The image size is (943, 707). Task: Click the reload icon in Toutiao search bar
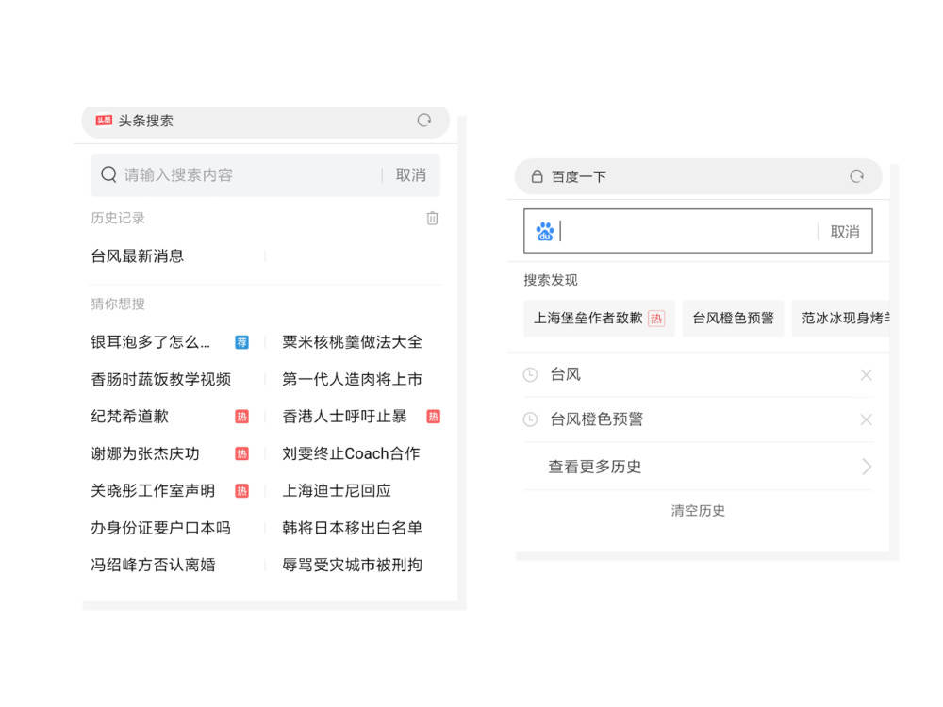[x=424, y=121]
